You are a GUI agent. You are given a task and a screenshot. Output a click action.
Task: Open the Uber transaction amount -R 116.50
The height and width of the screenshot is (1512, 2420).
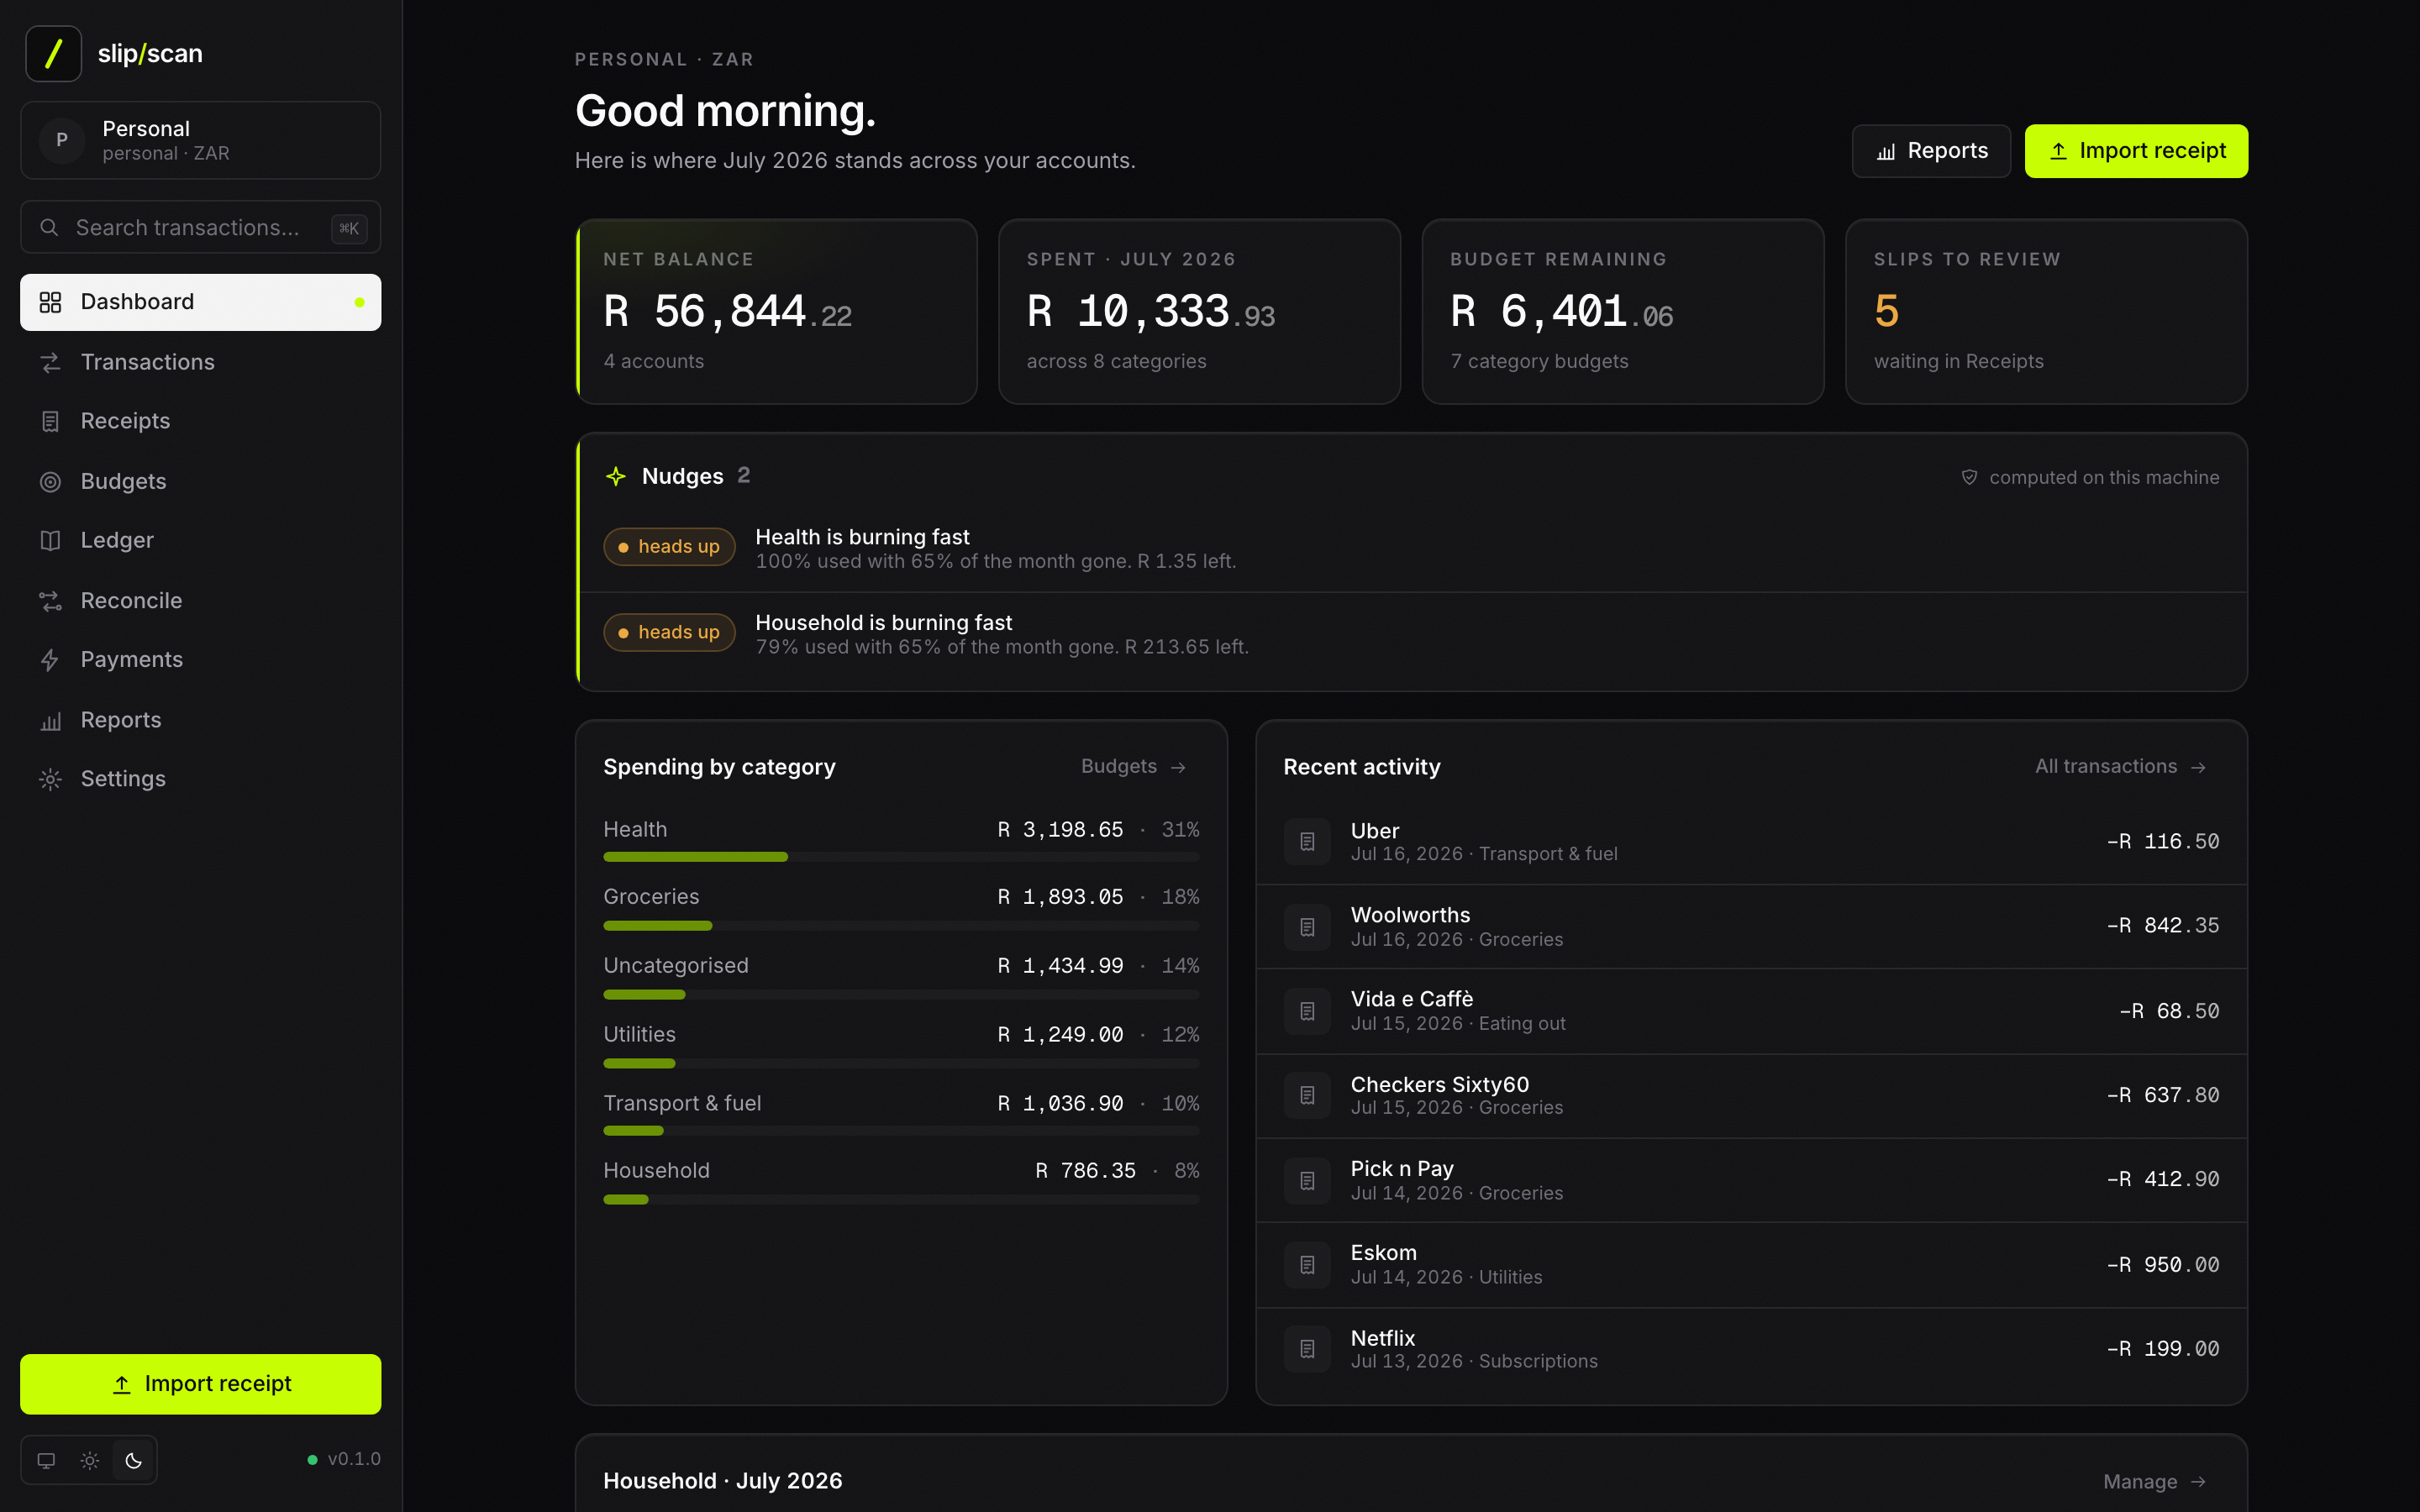click(2163, 842)
